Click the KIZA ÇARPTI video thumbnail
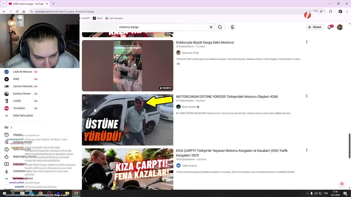Screen dimensions: 351x197 128,169
